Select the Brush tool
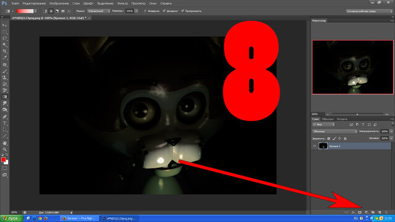 [x=4, y=72]
